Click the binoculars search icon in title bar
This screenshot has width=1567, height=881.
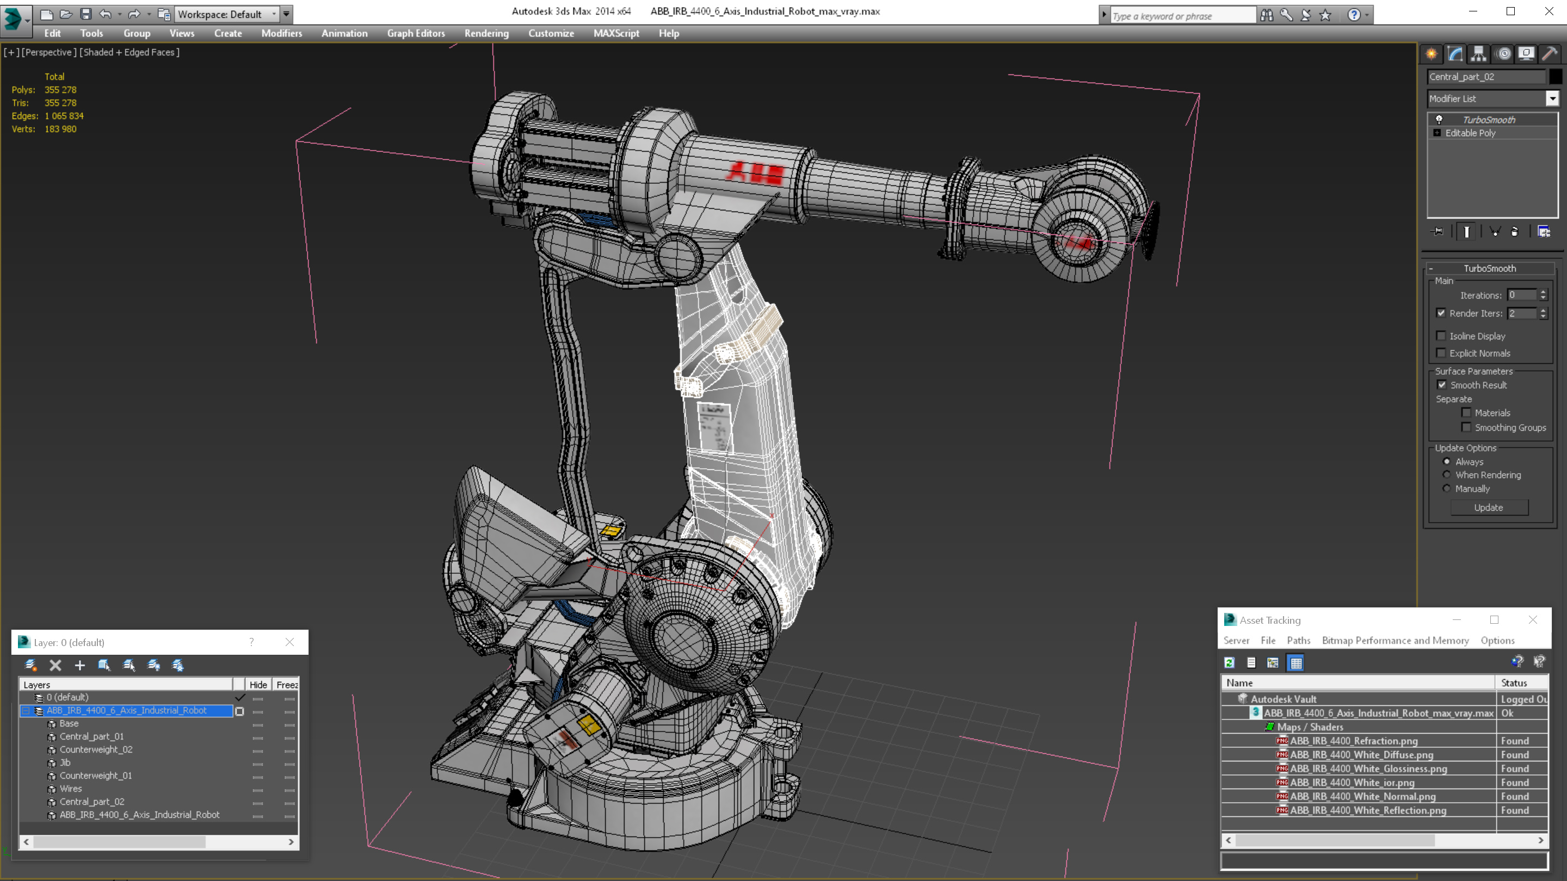(1267, 15)
